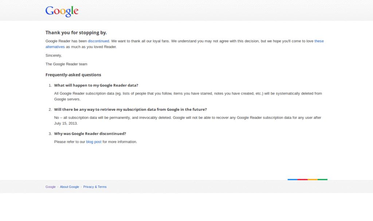Click the Google logo at top left

point(62,11)
